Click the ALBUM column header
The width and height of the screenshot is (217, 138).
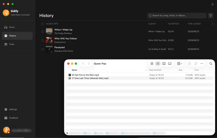(152, 24)
